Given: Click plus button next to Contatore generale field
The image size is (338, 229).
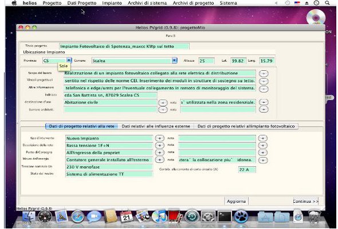Looking at the screenshot, I should pyautogui.click(x=159, y=160).
